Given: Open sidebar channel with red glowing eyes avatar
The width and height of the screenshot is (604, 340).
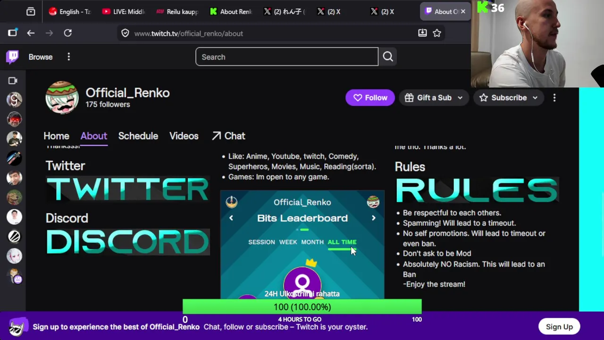Looking at the screenshot, I should coord(14,119).
